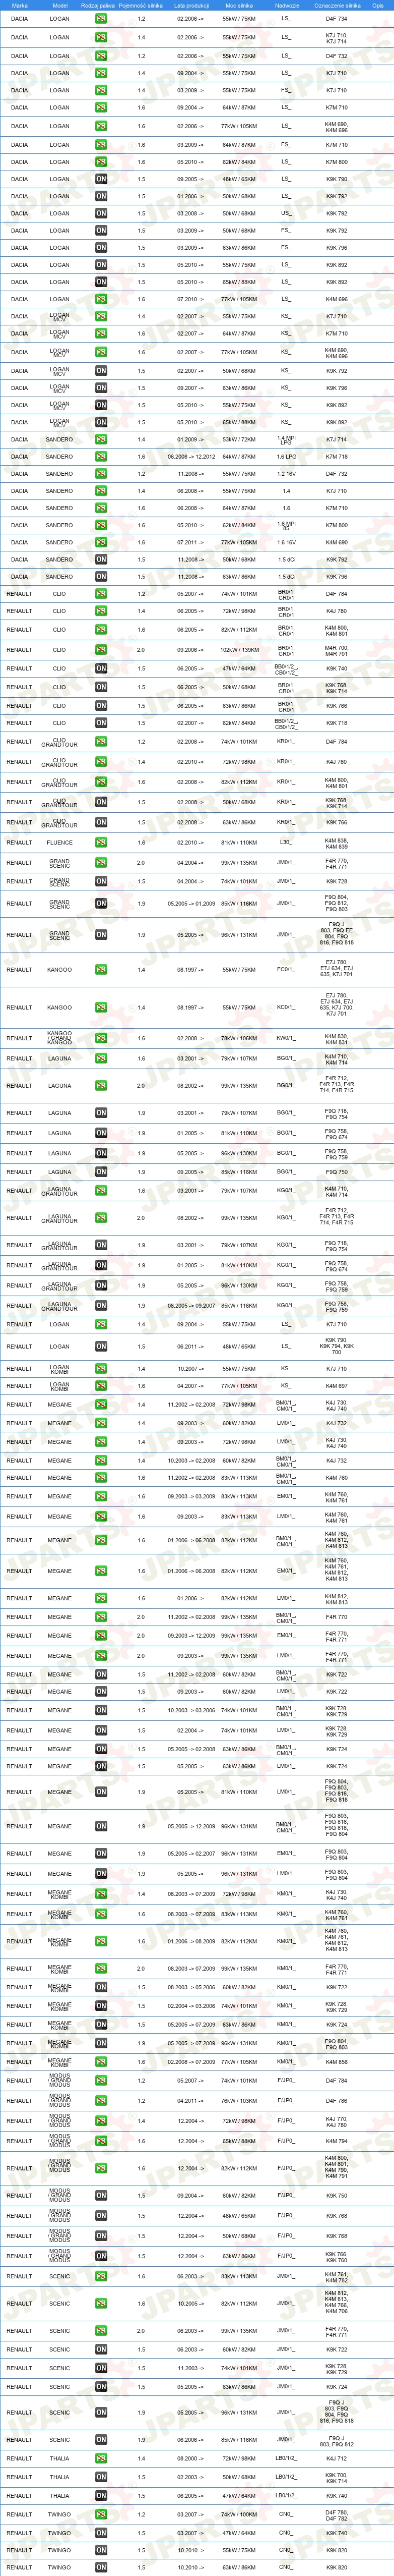
Task: Click petrol icon in Clio 2.0 M4R 700 row
Action: tap(101, 650)
